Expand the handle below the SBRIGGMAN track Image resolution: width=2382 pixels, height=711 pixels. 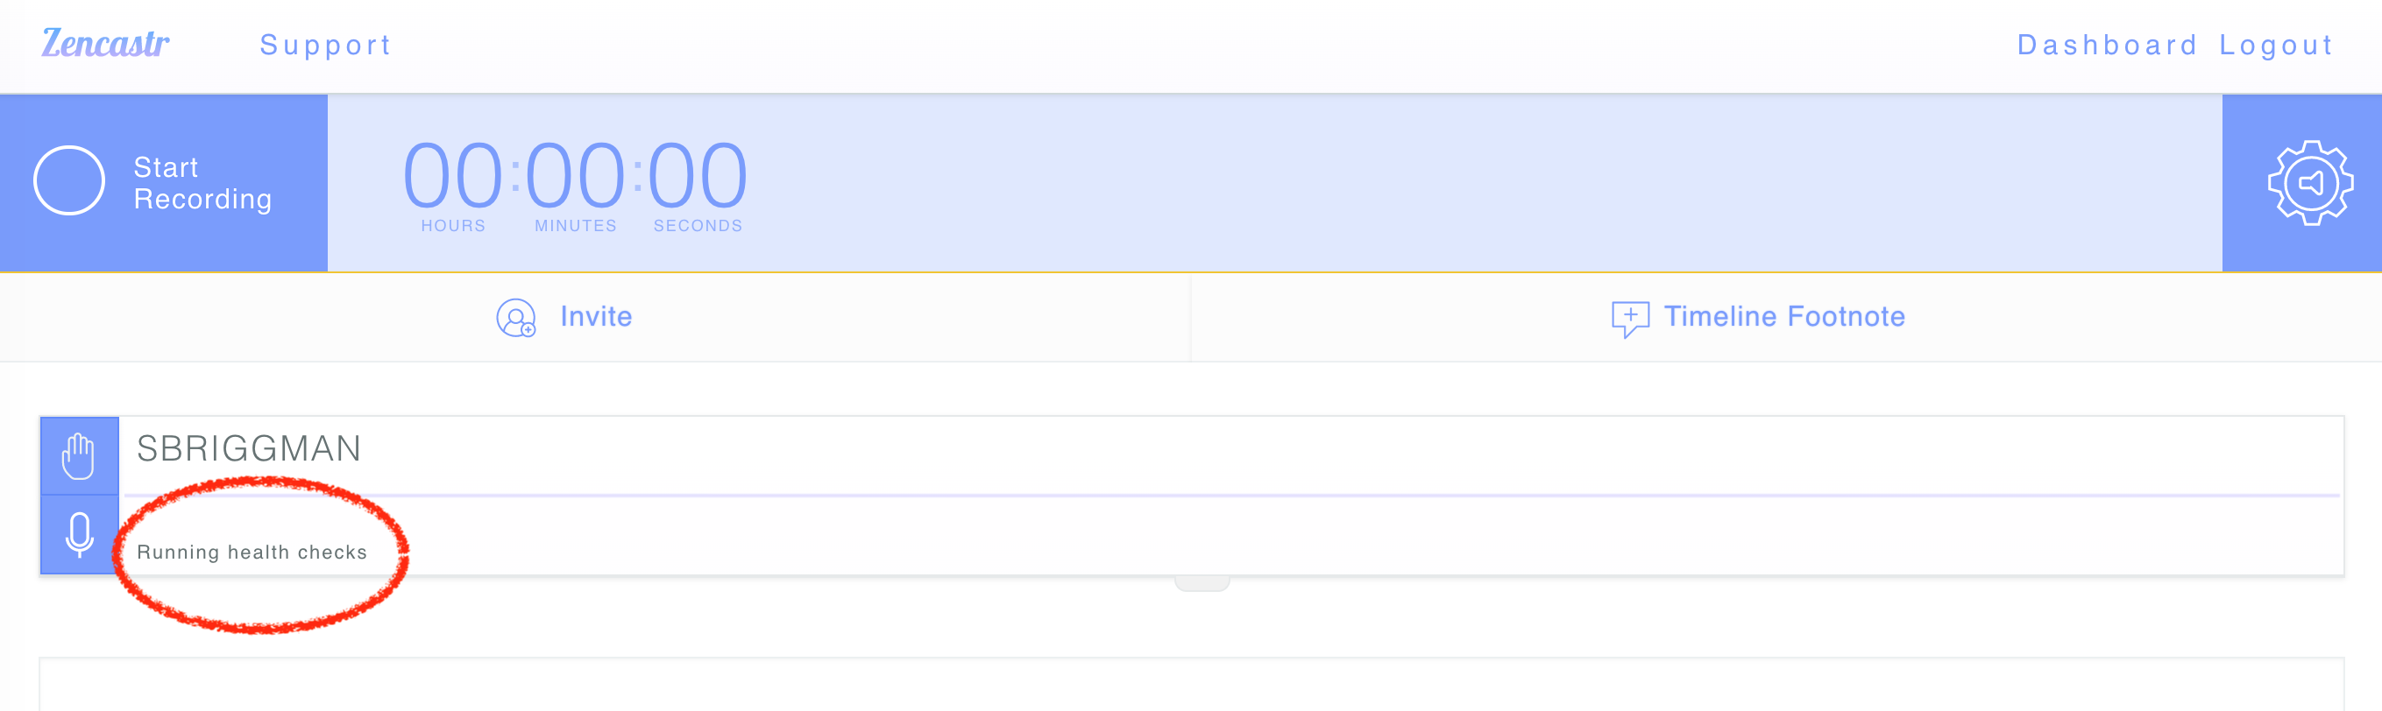click(x=1202, y=583)
